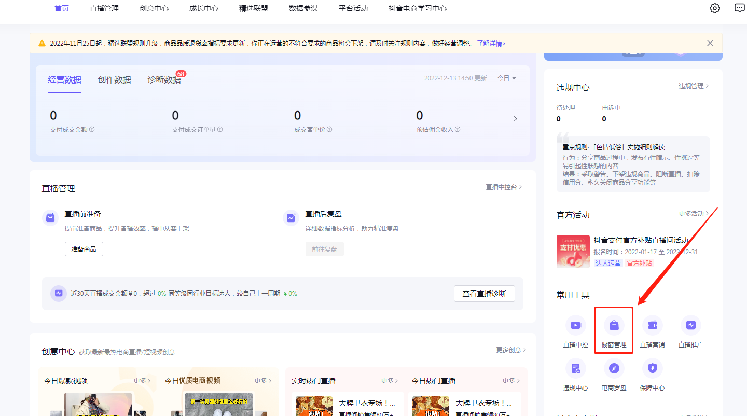This screenshot has width=747, height=416.
Task: Click the 支付优惠 activity thumbnail
Action: [x=573, y=252]
